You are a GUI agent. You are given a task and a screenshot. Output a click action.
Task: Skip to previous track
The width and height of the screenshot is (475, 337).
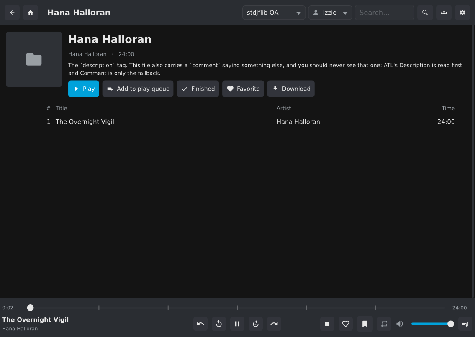pos(200,324)
